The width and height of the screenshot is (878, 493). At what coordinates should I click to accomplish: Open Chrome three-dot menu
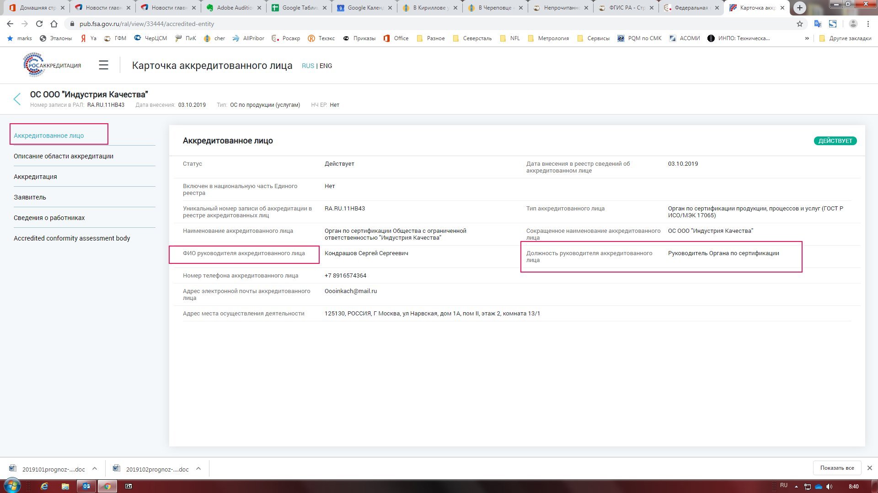(868, 24)
